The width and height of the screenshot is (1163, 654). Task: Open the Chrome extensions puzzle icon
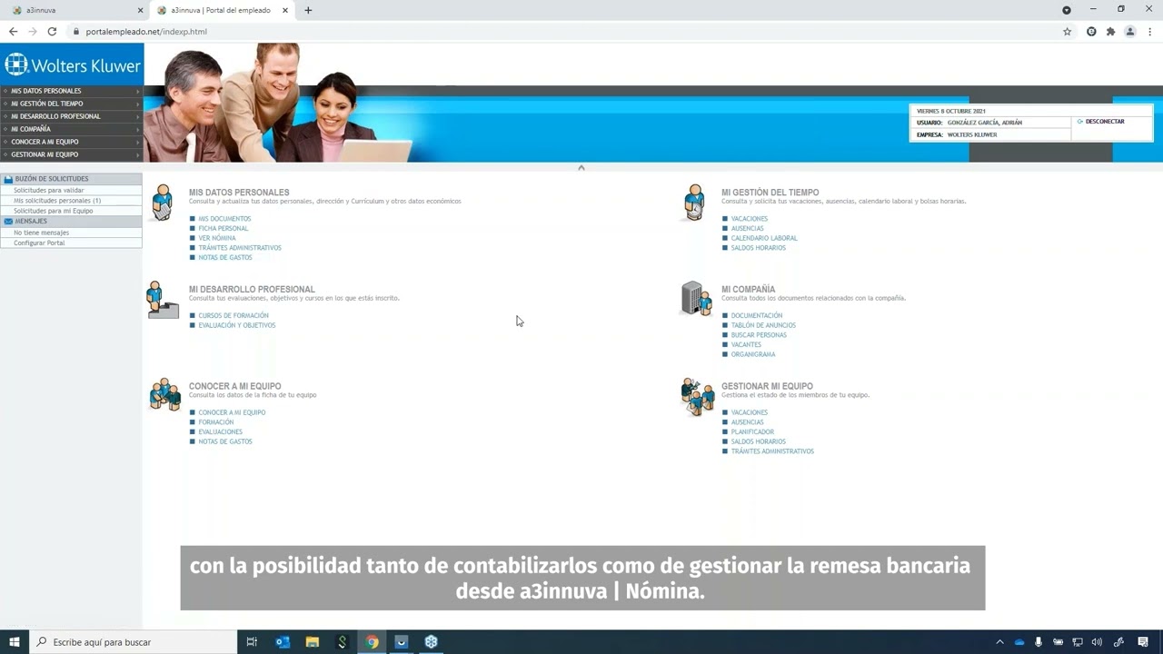(x=1110, y=32)
